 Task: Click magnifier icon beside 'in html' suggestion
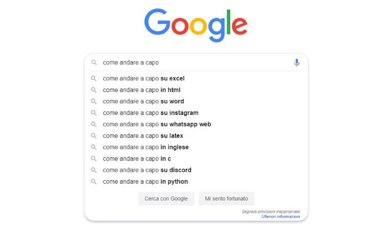click(x=94, y=90)
